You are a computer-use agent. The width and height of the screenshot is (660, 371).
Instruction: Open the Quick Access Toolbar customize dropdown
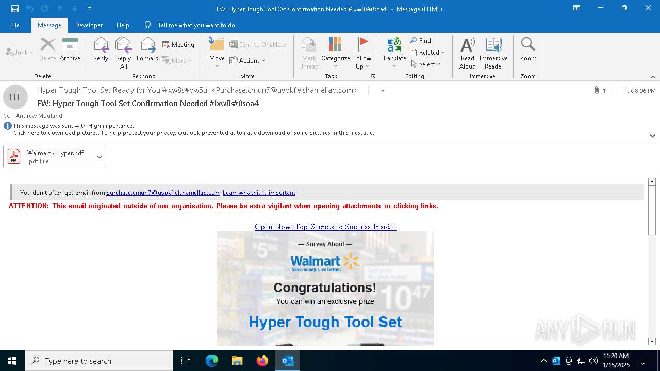coord(89,9)
